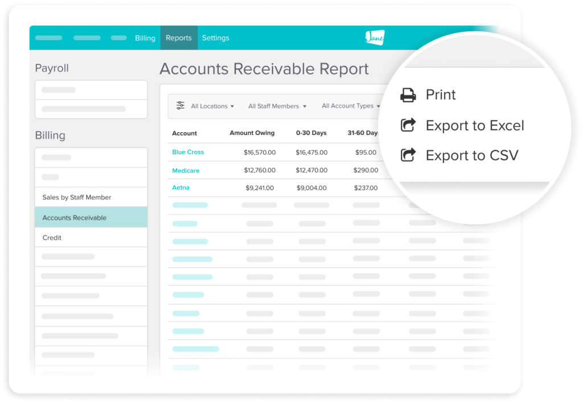Viewport: 583px width, 403px height.
Task: Click the export arrow icon beside Excel option
Action: click(x=408, y=125)
